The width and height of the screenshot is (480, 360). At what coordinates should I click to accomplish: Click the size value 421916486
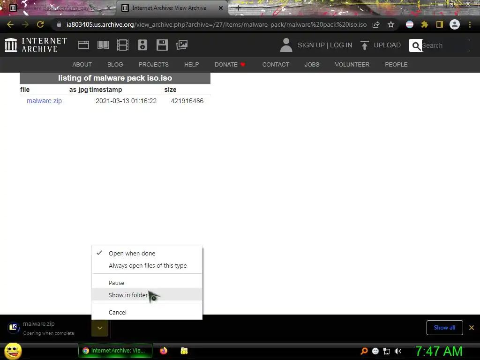(x=187, y=101)
